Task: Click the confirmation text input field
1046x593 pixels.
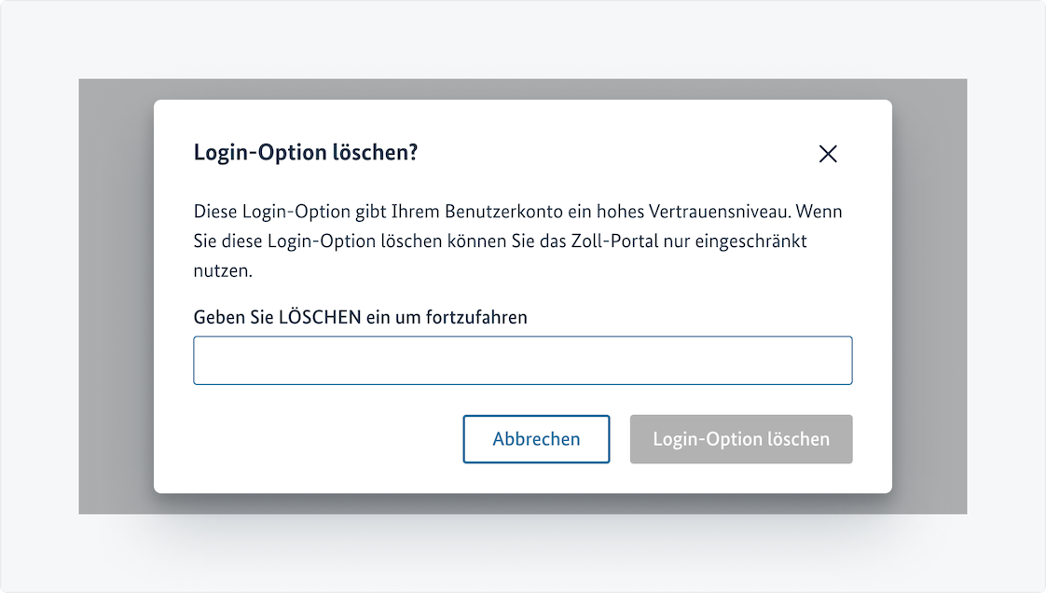Action: (x=522, y=360)
